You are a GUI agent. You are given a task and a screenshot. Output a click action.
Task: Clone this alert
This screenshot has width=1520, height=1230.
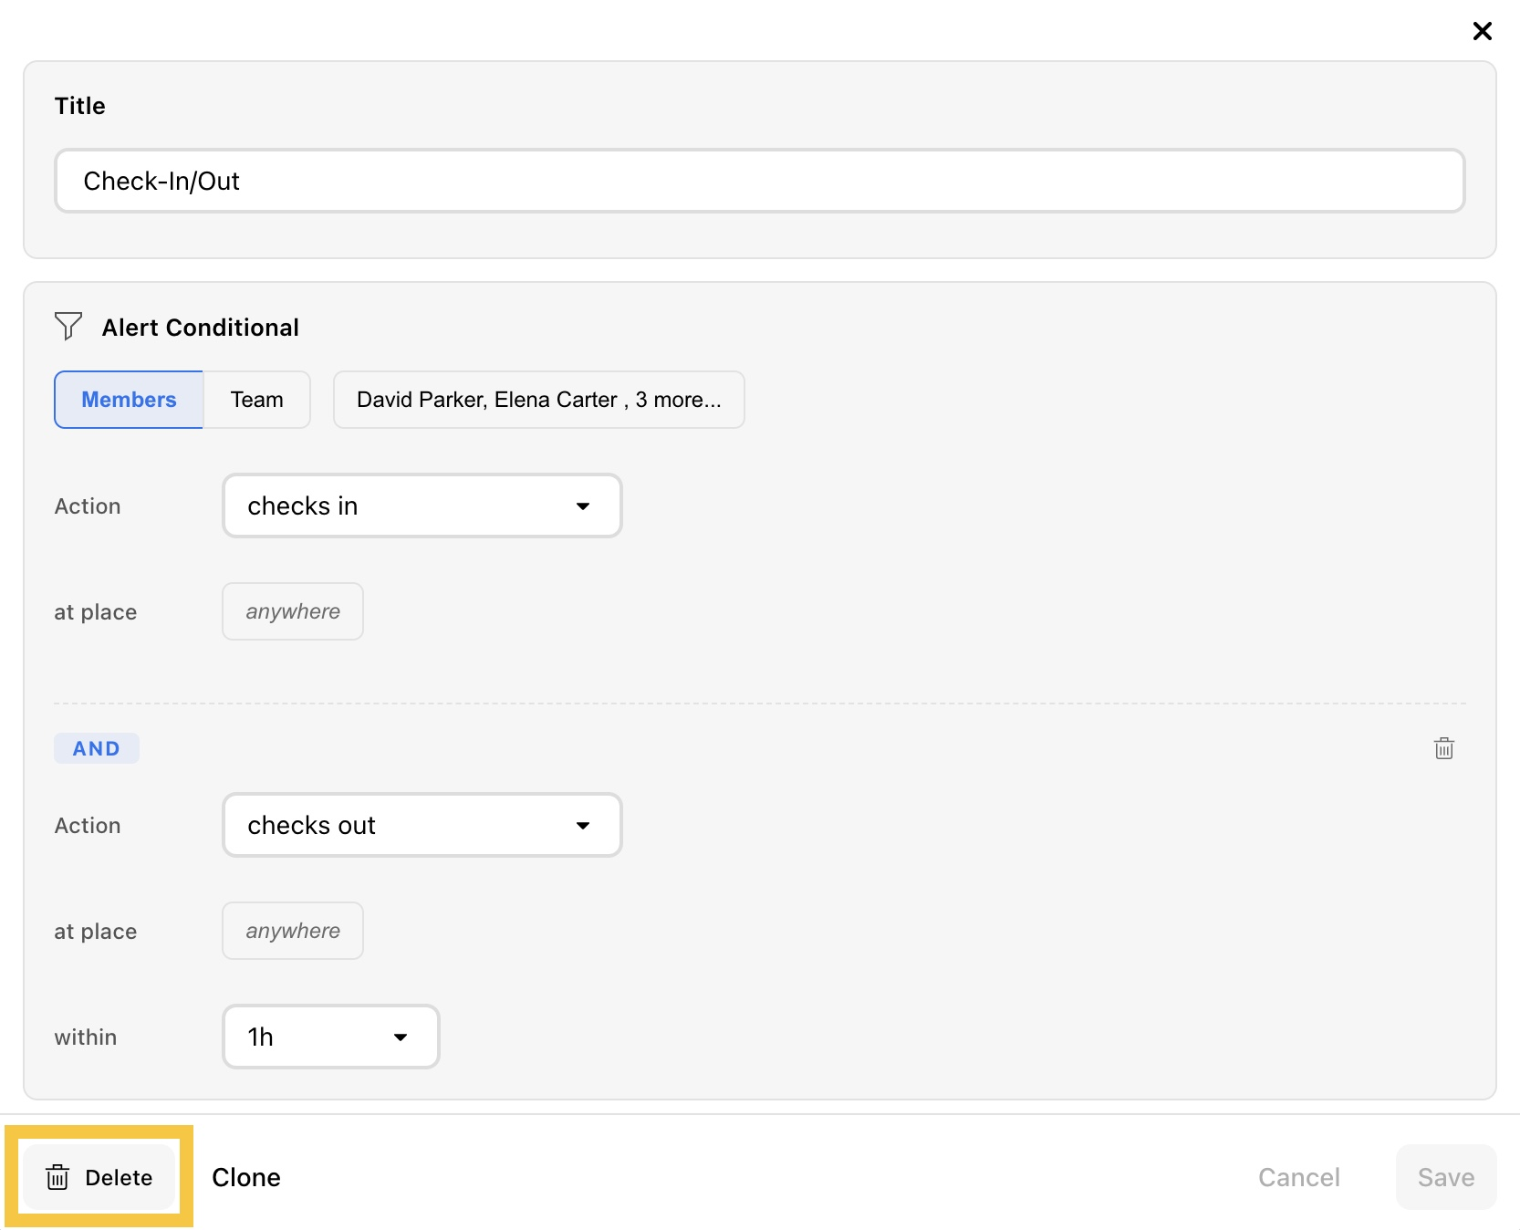pos(246,1177)
